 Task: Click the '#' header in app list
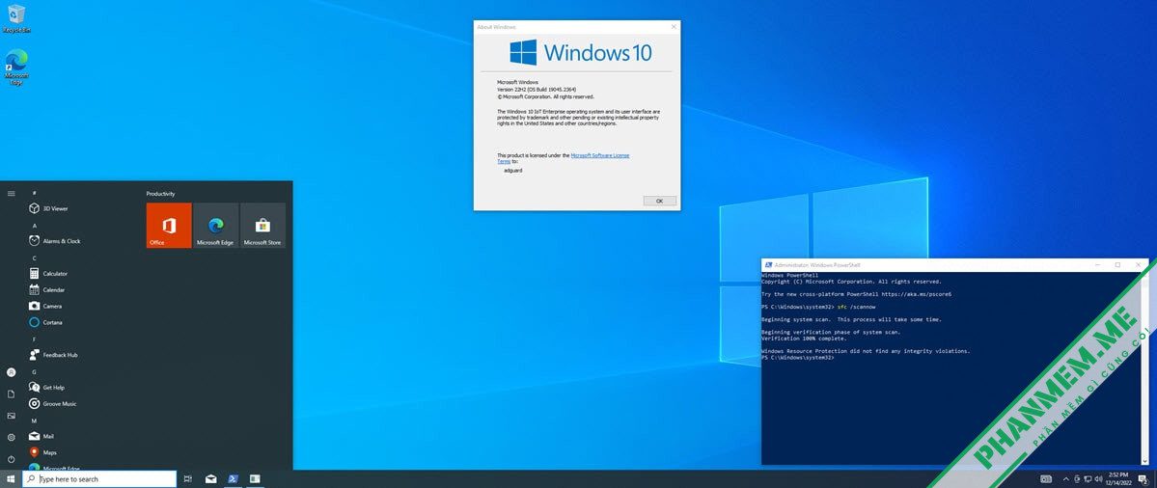[35, 192]
